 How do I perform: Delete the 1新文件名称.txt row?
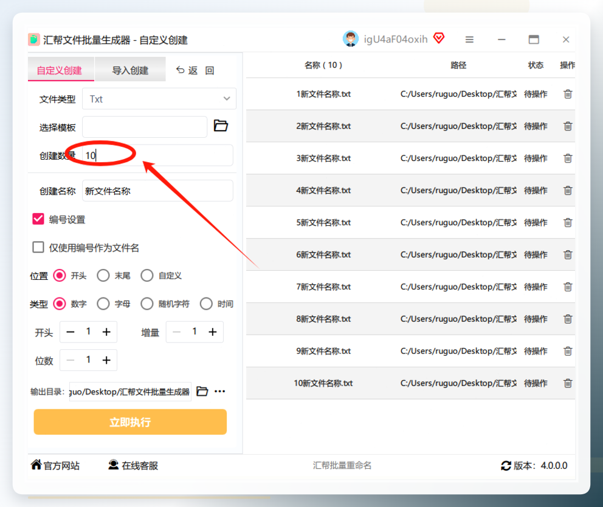click(x=568, y=94)
